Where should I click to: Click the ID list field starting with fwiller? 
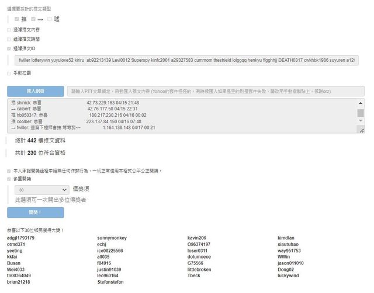tap(186, 60)
